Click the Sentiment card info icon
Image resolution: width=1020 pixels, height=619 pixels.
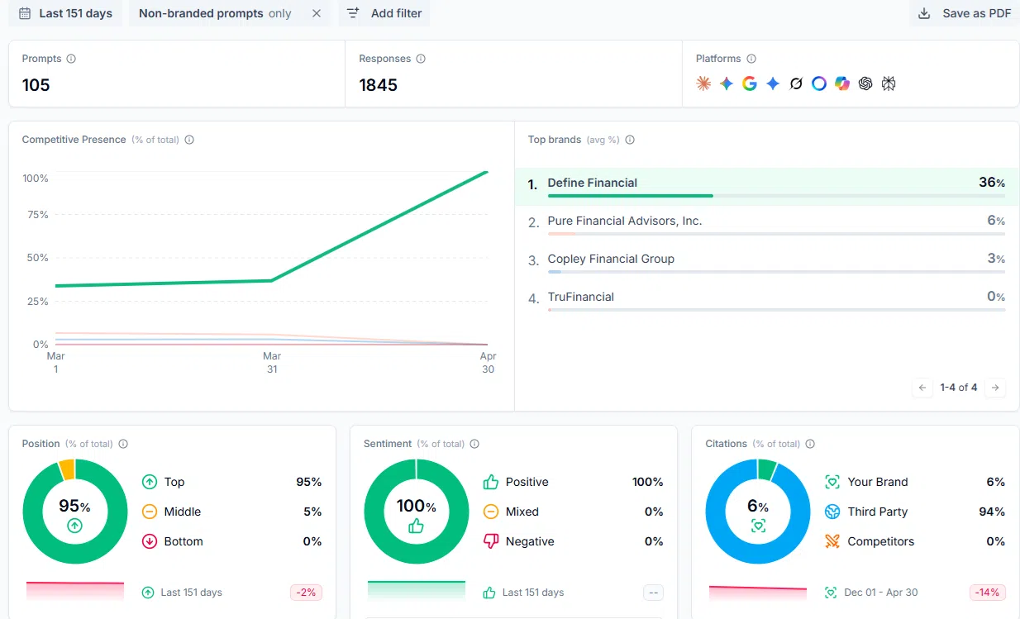pos(474,444)
